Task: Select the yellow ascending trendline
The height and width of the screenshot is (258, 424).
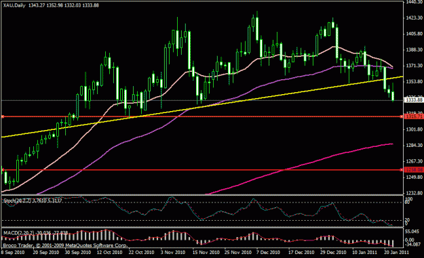Action: click(x=202, y=107)
